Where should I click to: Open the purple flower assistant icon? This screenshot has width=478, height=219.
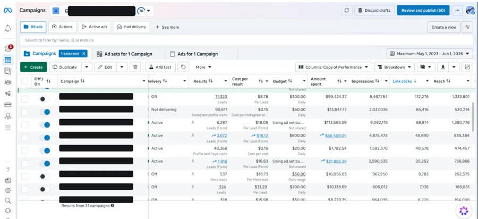(x=464, y=210)
